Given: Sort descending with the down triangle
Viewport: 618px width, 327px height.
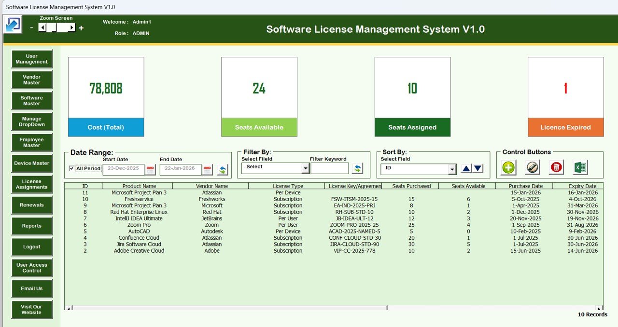Looking at the screenshot, I should (478, 168).
